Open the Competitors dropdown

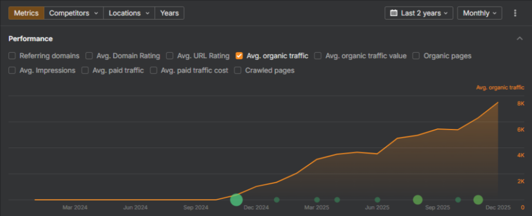click(x=73, y=13)
